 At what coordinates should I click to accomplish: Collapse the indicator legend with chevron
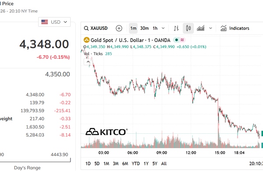(x=88, y=62)
